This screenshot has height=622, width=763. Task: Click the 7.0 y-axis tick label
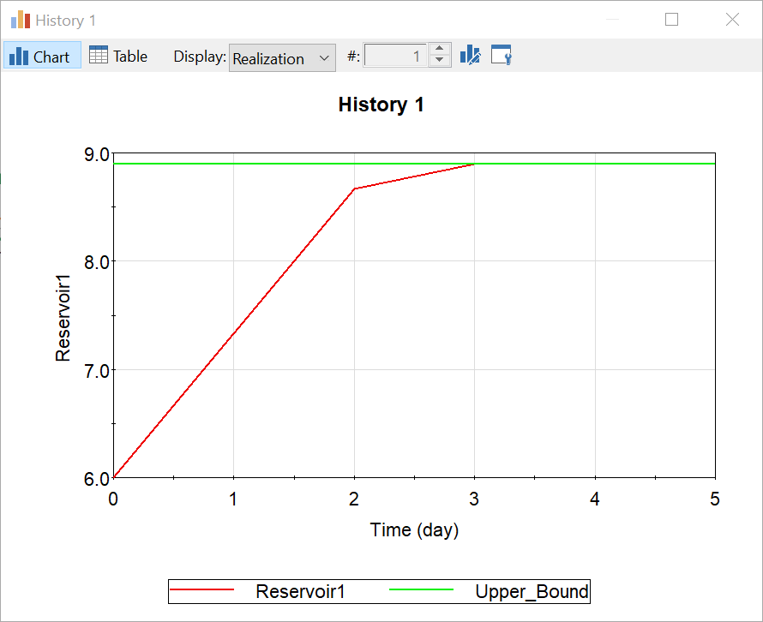click(96, 372)
